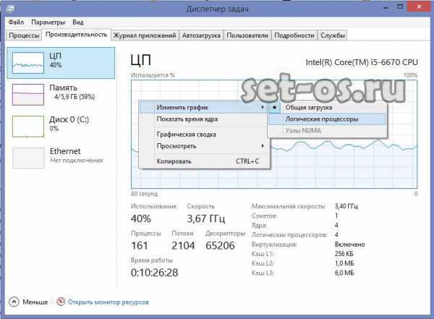
Task: Maximize the Диспетчер задач window
Action: tap(400, 7)
